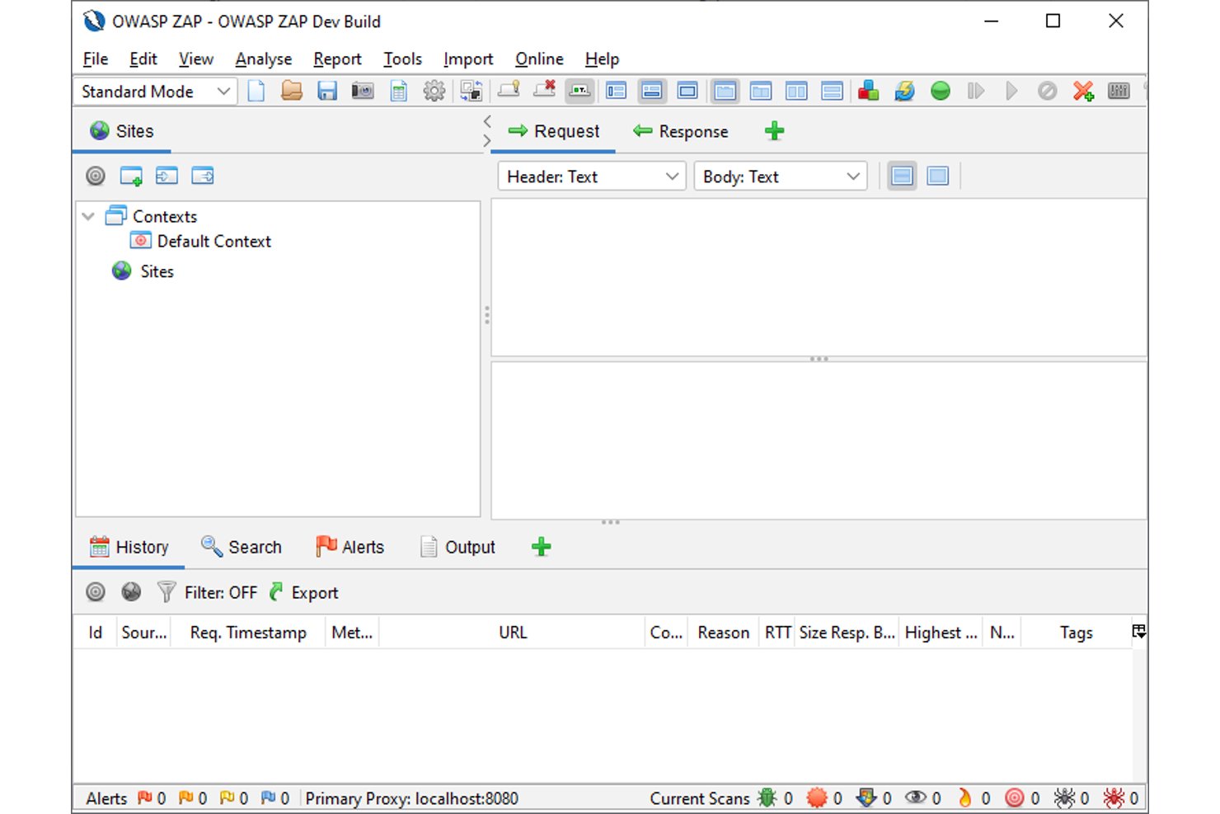Open the Tools menu
1220x814 pixels.
tap(402, 59)
